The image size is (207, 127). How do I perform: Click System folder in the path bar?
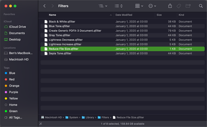click(72, 117)
